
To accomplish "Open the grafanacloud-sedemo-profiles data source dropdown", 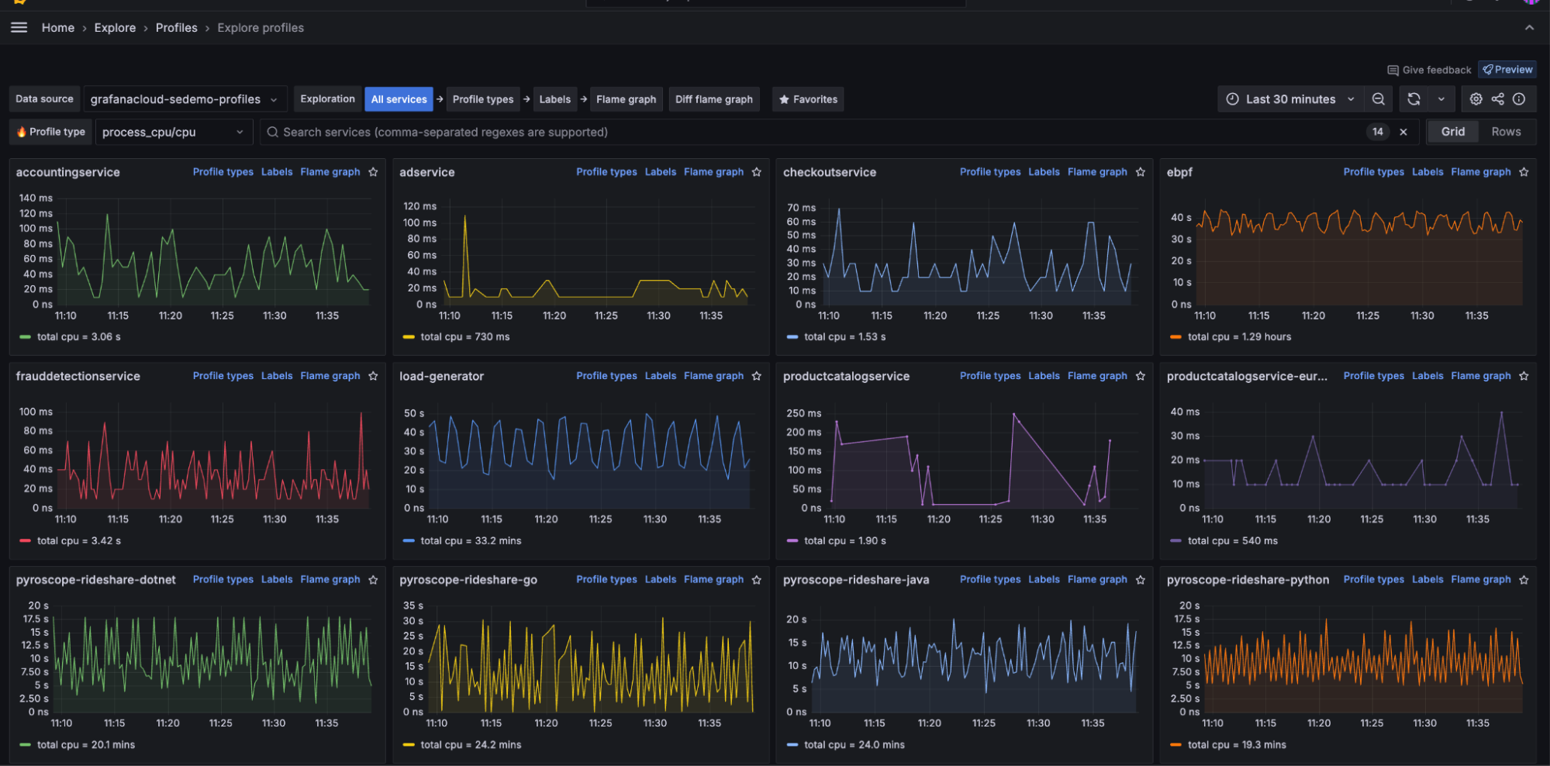I will tap(185, 98).
